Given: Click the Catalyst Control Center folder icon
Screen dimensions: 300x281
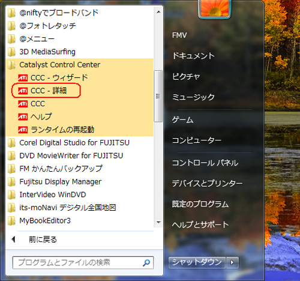Looking at the screenshot, I should (x=11, y=65).
